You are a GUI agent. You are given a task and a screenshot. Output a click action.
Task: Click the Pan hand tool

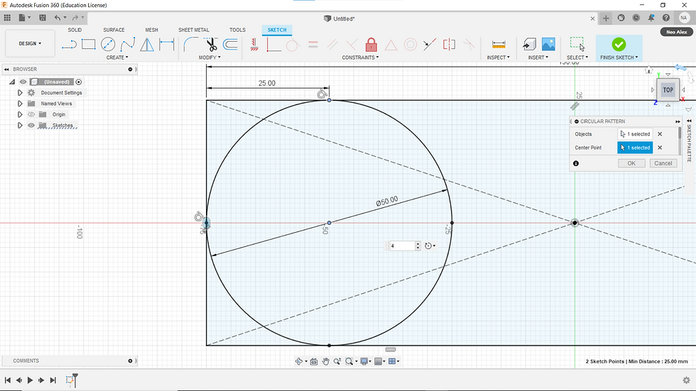click(x=325, y=361)
